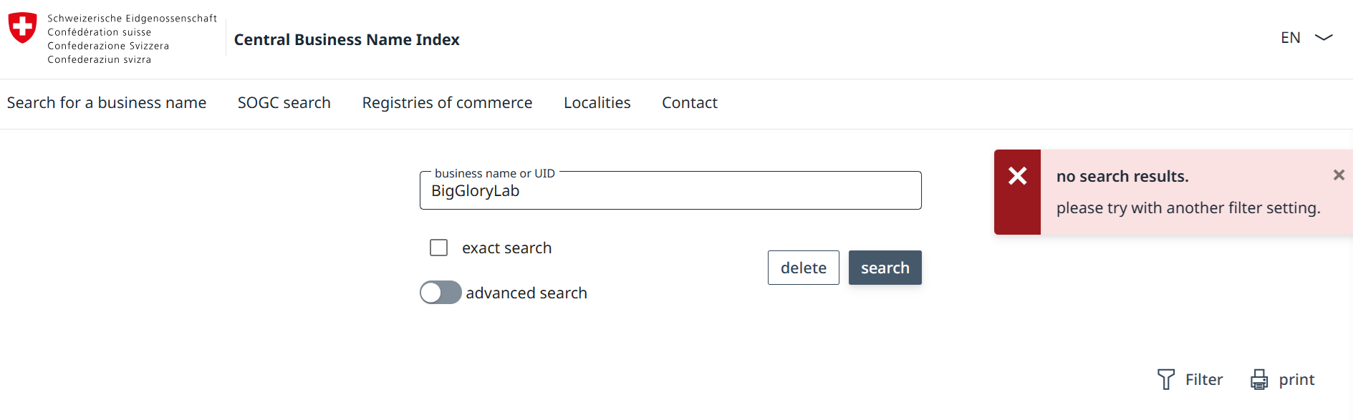
Task: Dismiss the no search results notification
Action: tap(1338, 175)
